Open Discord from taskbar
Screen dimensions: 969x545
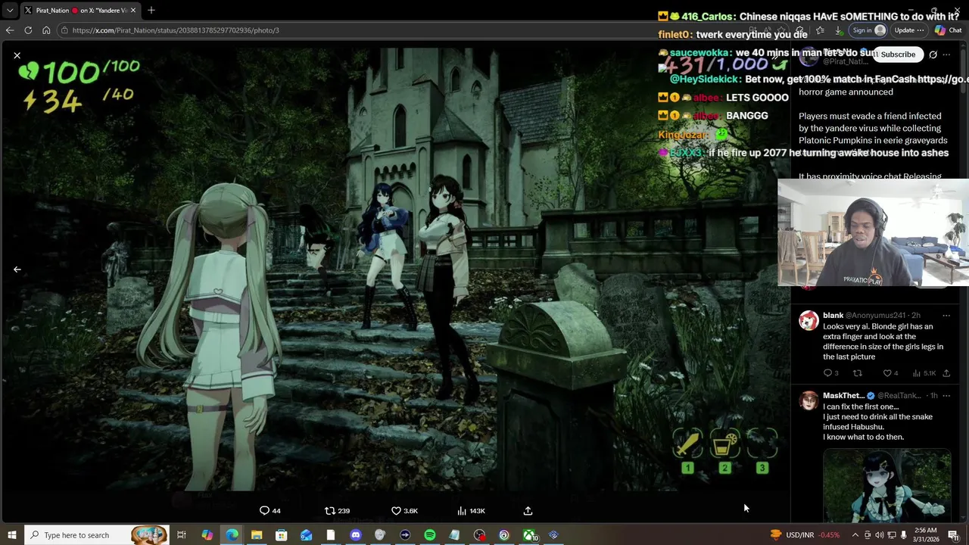pyautogui.click(x=355, y=535)
